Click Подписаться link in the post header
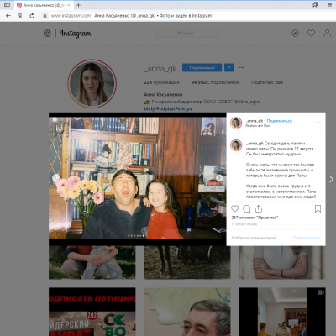The width and height of the screenshot is (336, 336). coord(280,121)
